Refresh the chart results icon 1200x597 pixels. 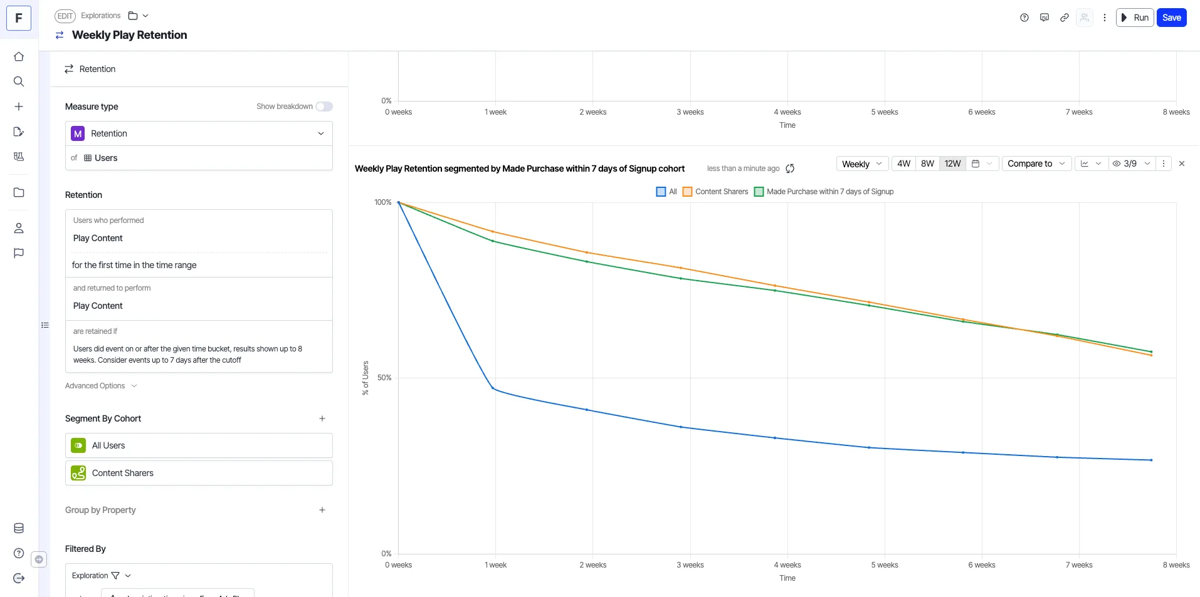coord(790,169)
